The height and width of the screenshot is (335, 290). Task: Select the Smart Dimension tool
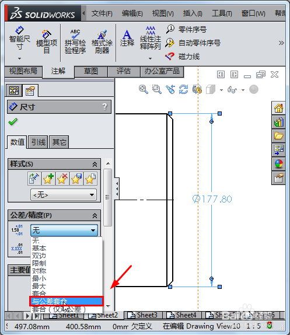click(19, 39)
